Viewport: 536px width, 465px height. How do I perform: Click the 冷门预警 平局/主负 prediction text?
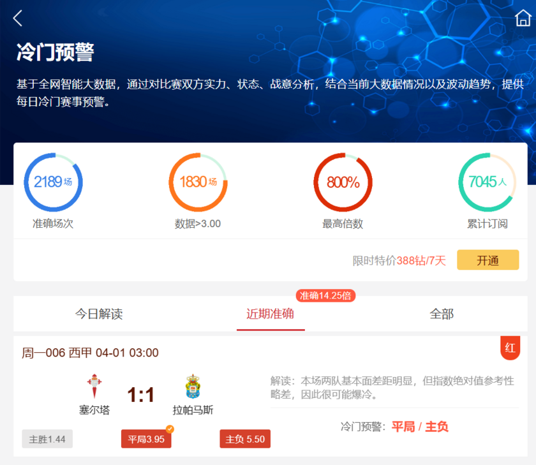(x=394, y=427)
